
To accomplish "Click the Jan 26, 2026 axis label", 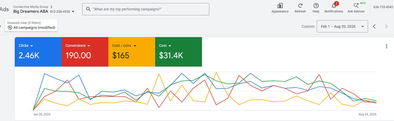I will [x=42, y=114].
